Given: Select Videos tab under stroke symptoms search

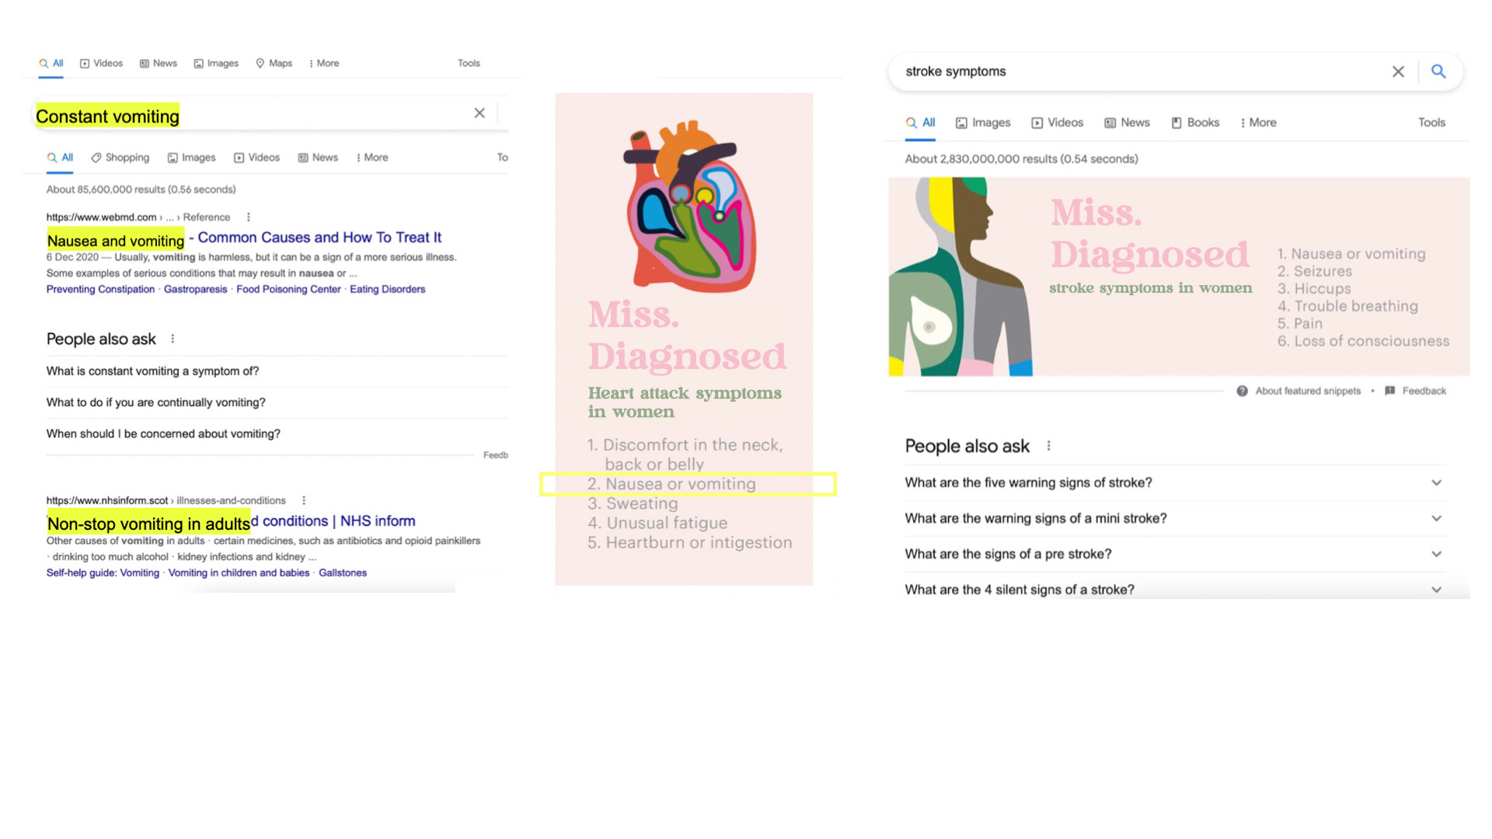Looking at the screenshot, I should click(x=1057, y=123).
